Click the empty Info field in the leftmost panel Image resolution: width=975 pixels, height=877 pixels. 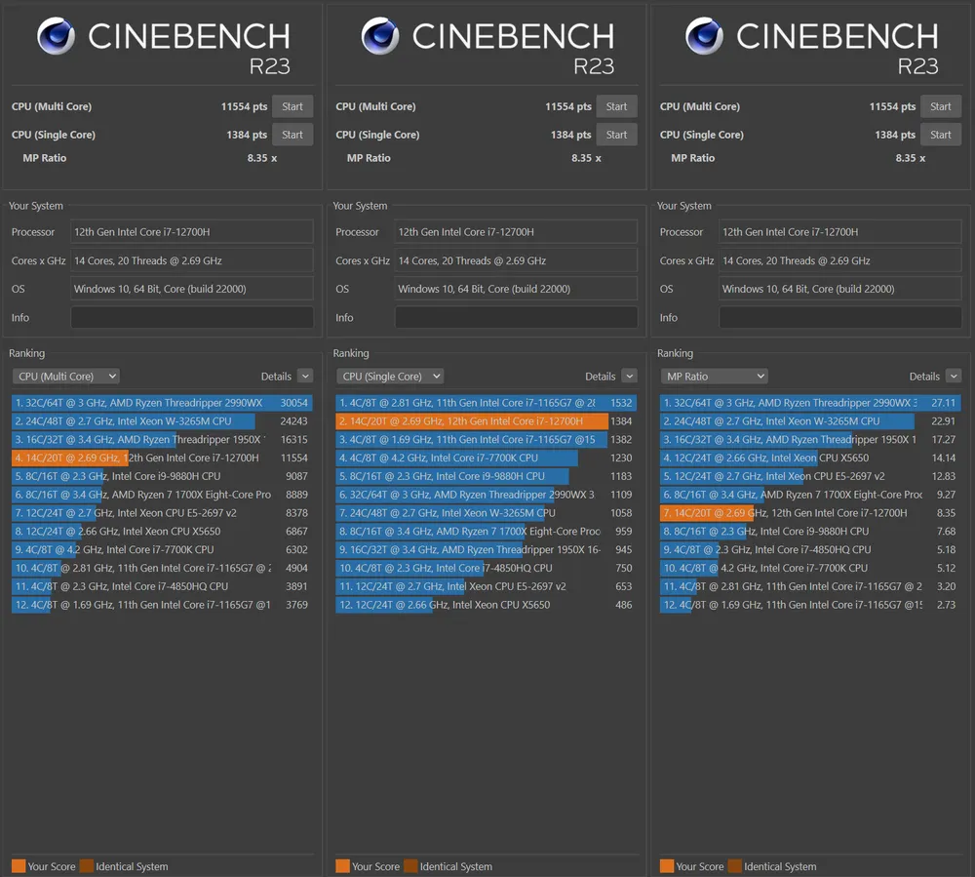[192, 317]
